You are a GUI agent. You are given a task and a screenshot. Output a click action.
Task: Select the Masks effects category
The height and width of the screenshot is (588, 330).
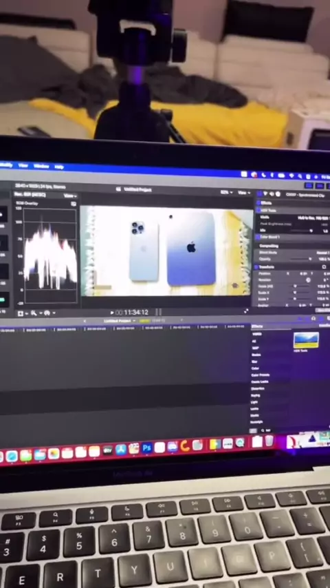(x=254, y=415)
